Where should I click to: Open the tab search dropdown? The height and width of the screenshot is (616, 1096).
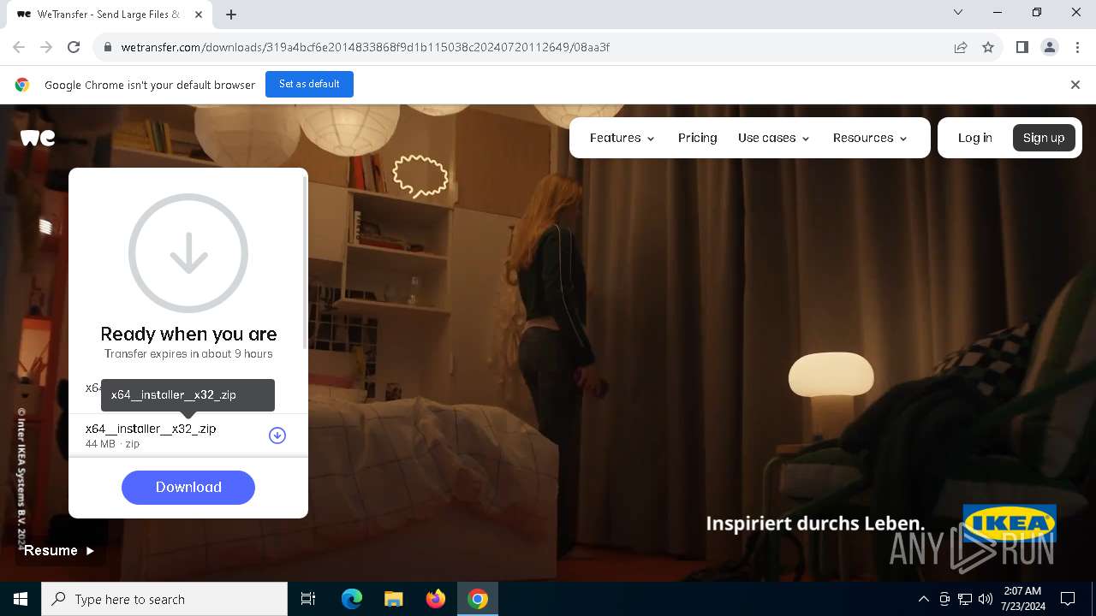click(x=958, y=12)
